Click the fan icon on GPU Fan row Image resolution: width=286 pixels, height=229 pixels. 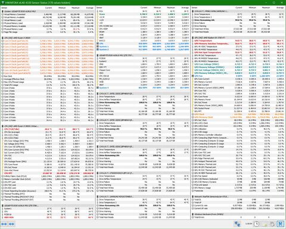(x=193, y=76)
